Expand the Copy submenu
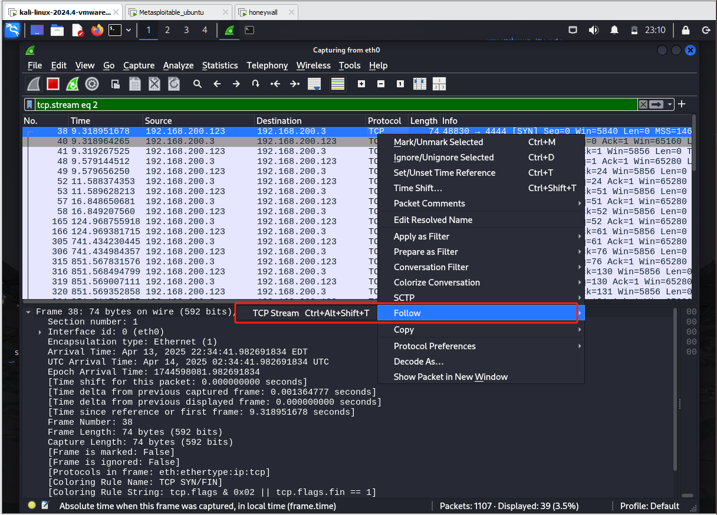The height and width of the screenshot is (515, 717). (x=481, y=330)
